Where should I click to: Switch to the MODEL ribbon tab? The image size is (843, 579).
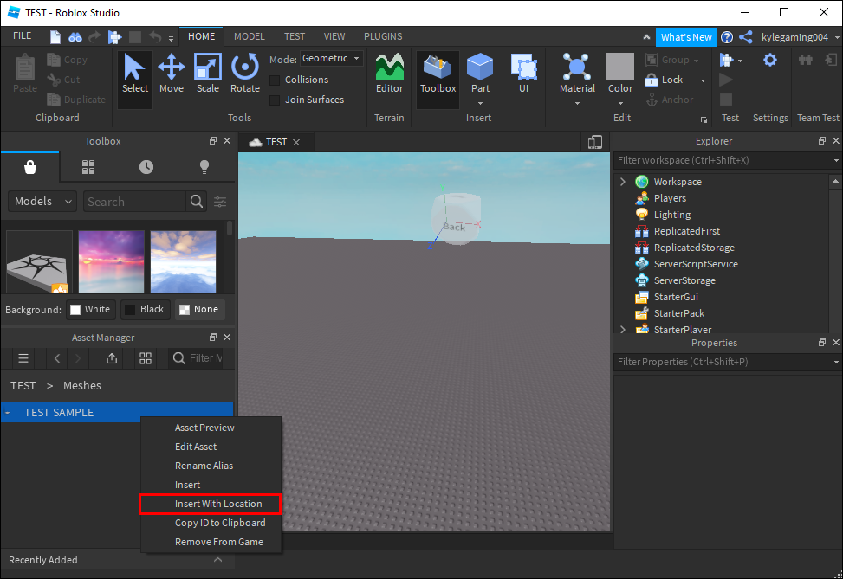pyautogui.click(x=250, y=36)
